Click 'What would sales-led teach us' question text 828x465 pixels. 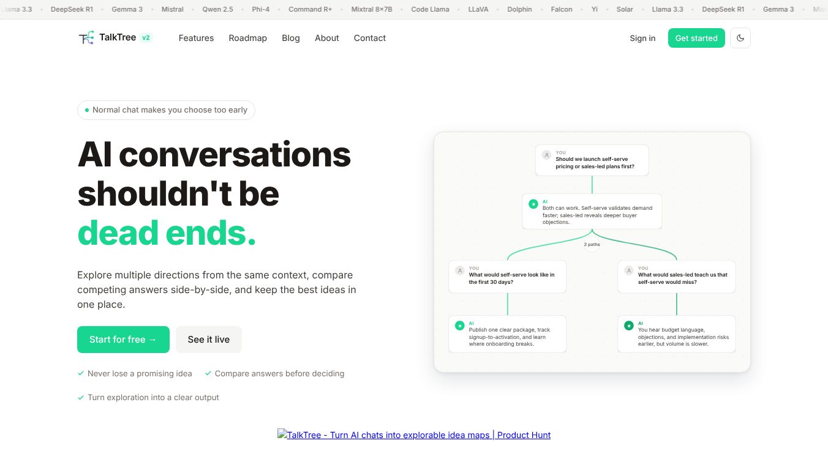pyautogui.click(x=683, y=278)
